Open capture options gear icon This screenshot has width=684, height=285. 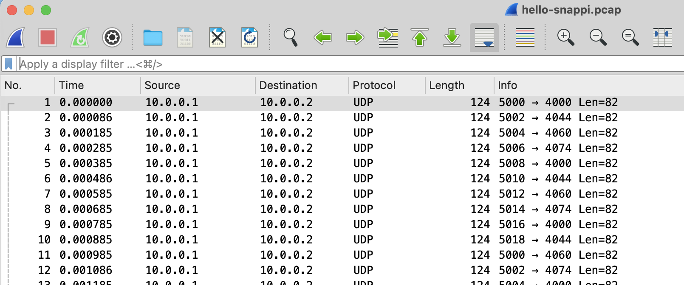pos(112,37)
